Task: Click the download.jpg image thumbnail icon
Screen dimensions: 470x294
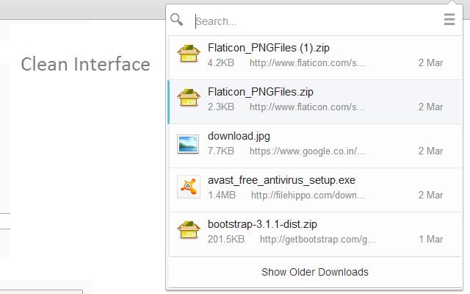Action: [189, 143]
